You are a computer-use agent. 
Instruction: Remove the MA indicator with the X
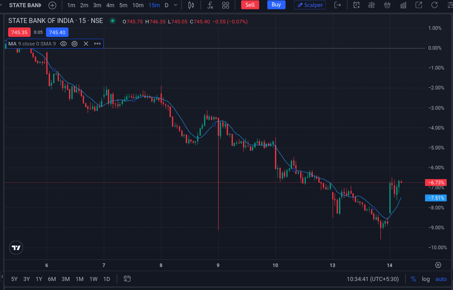pyautogui.click(x=86, y=44)
